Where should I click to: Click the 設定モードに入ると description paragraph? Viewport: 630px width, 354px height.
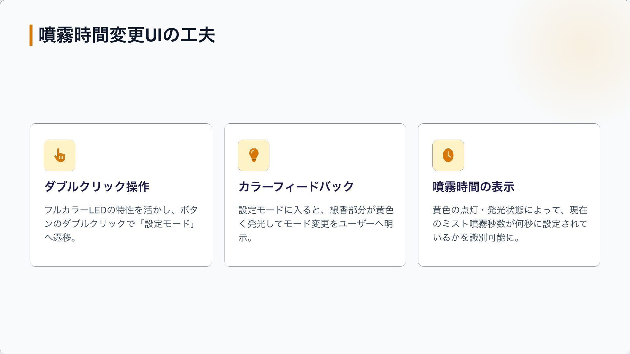click(x=316, y=224)
